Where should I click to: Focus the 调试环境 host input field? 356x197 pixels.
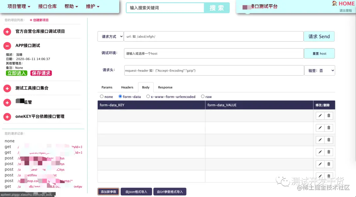(214, 54)
